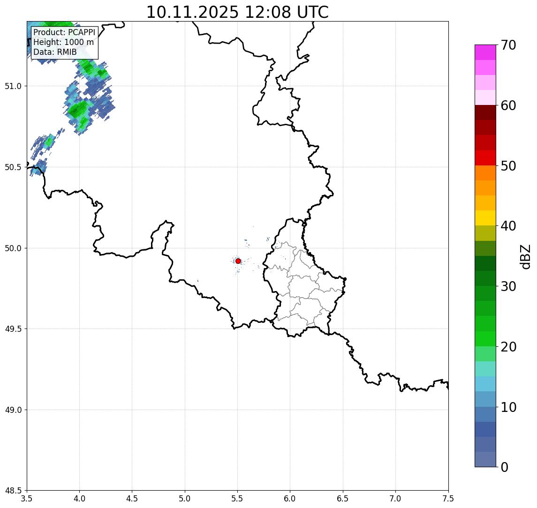Click the latitude axis label 50.5
537x508 pixels.
(13, 167)
